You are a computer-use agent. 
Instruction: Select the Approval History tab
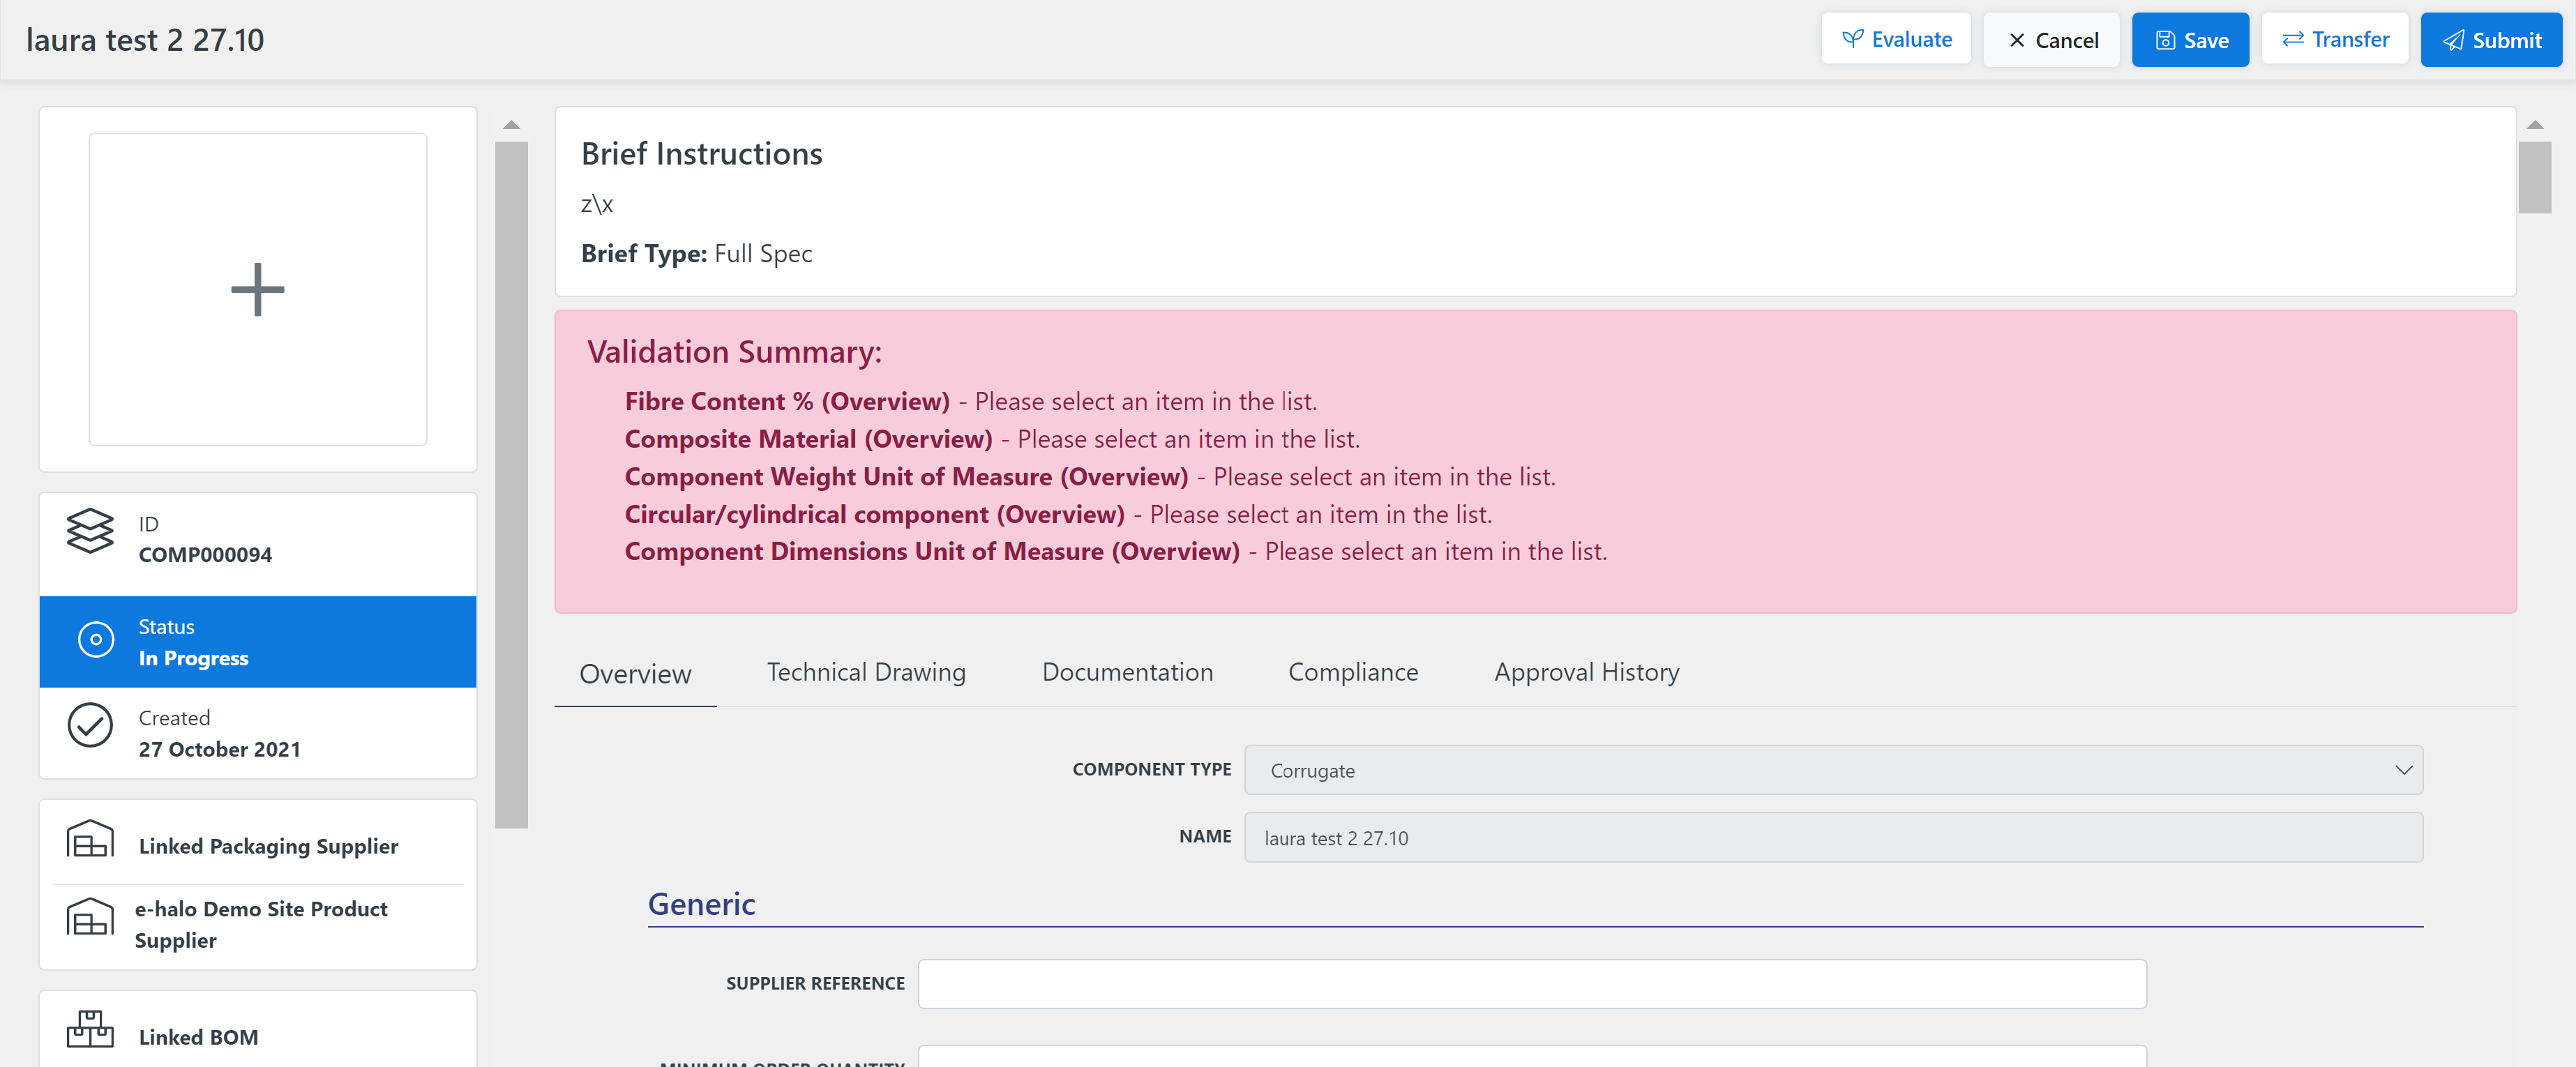(x=1586, y=672)
